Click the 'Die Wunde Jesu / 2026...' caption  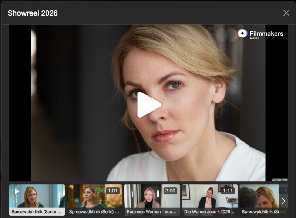209,212
